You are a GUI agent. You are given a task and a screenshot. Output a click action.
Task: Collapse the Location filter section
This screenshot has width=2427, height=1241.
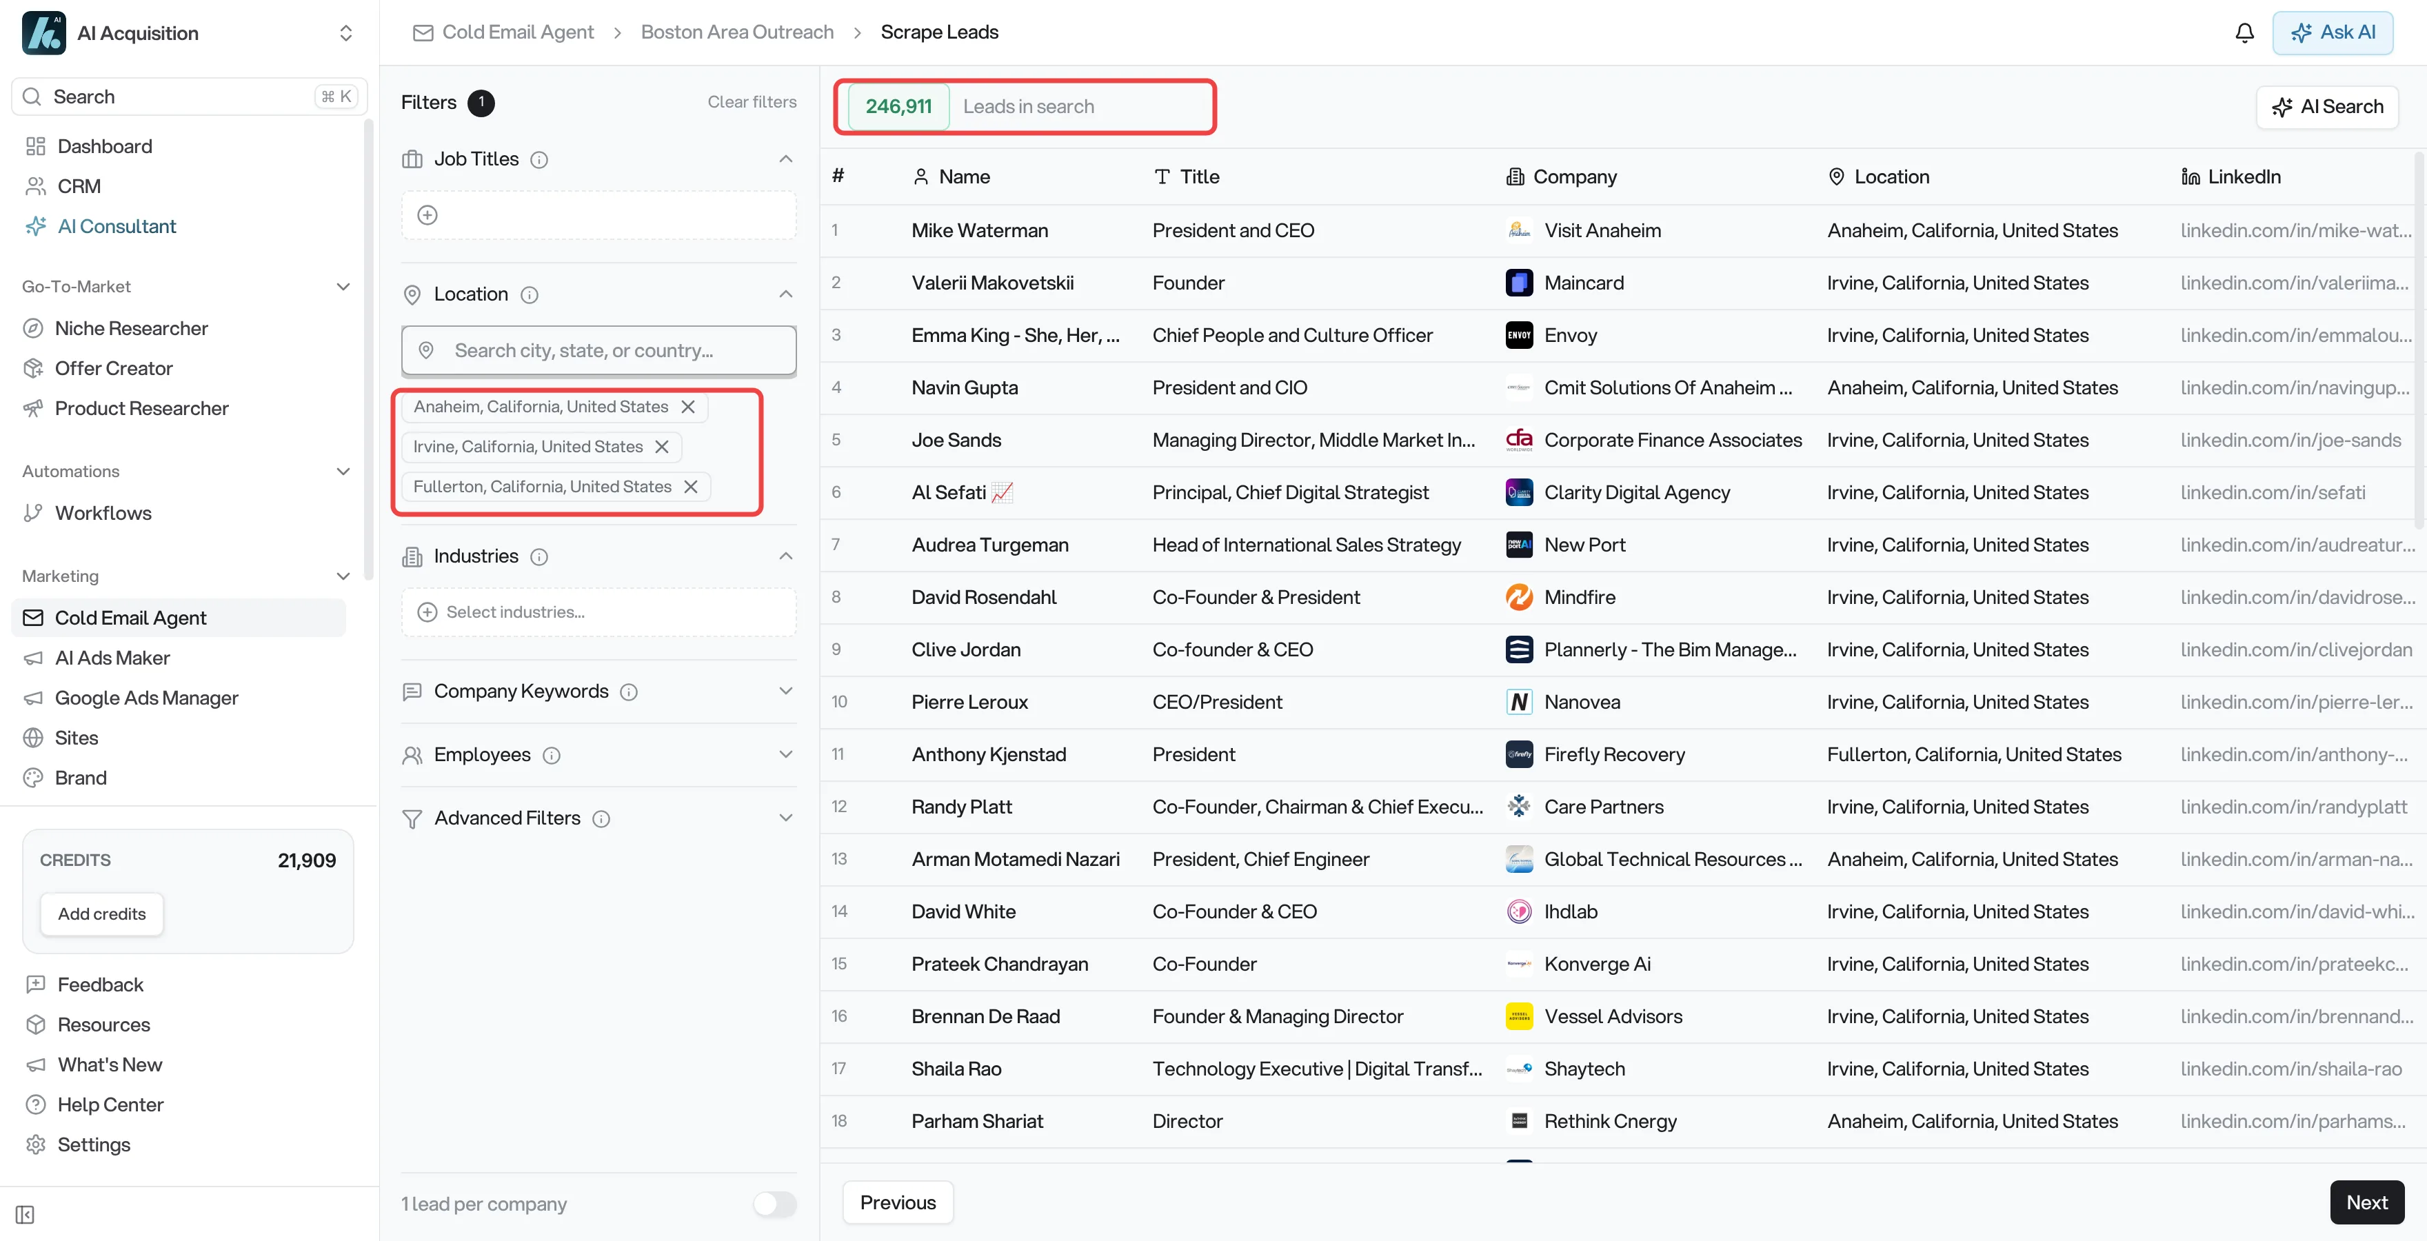(785, 295)
